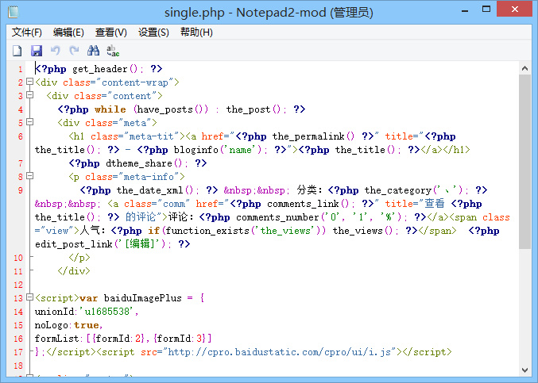Open the 设置(S) menu

click(x=153, y=33)
